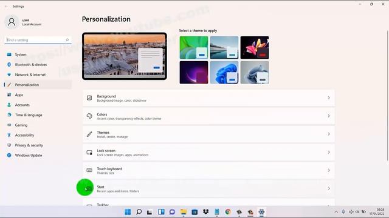Click the Lock screen icon
Viewport: 389px width, 218px height.
click(x=89, y=152)
